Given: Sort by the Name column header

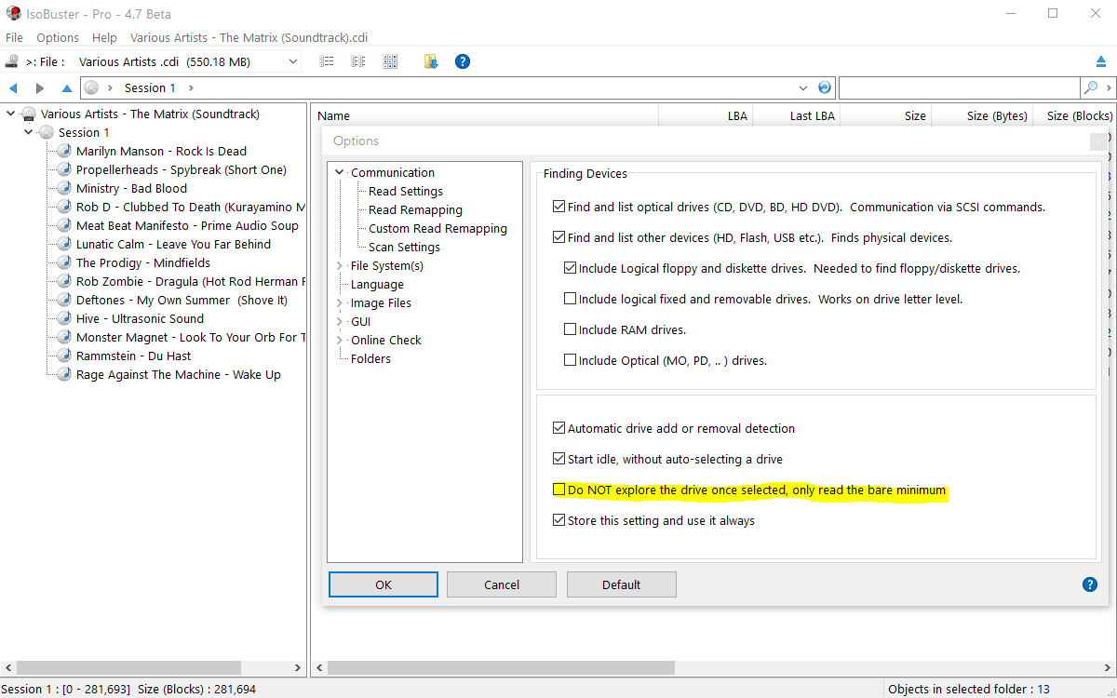Looking at the screenshot, I should 485,115.
